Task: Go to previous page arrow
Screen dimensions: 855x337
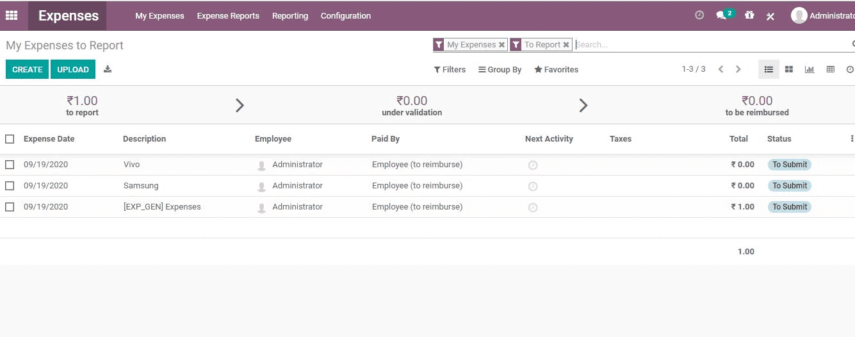Action: 721,69
